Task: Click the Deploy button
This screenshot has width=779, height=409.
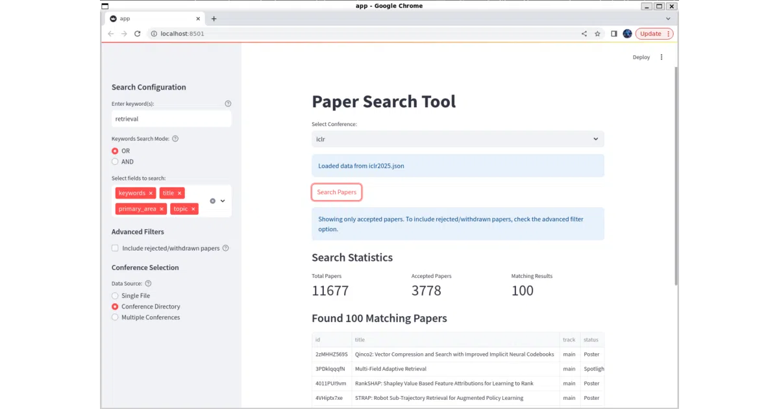Action: pyautogui.click(x=641, y=57)
